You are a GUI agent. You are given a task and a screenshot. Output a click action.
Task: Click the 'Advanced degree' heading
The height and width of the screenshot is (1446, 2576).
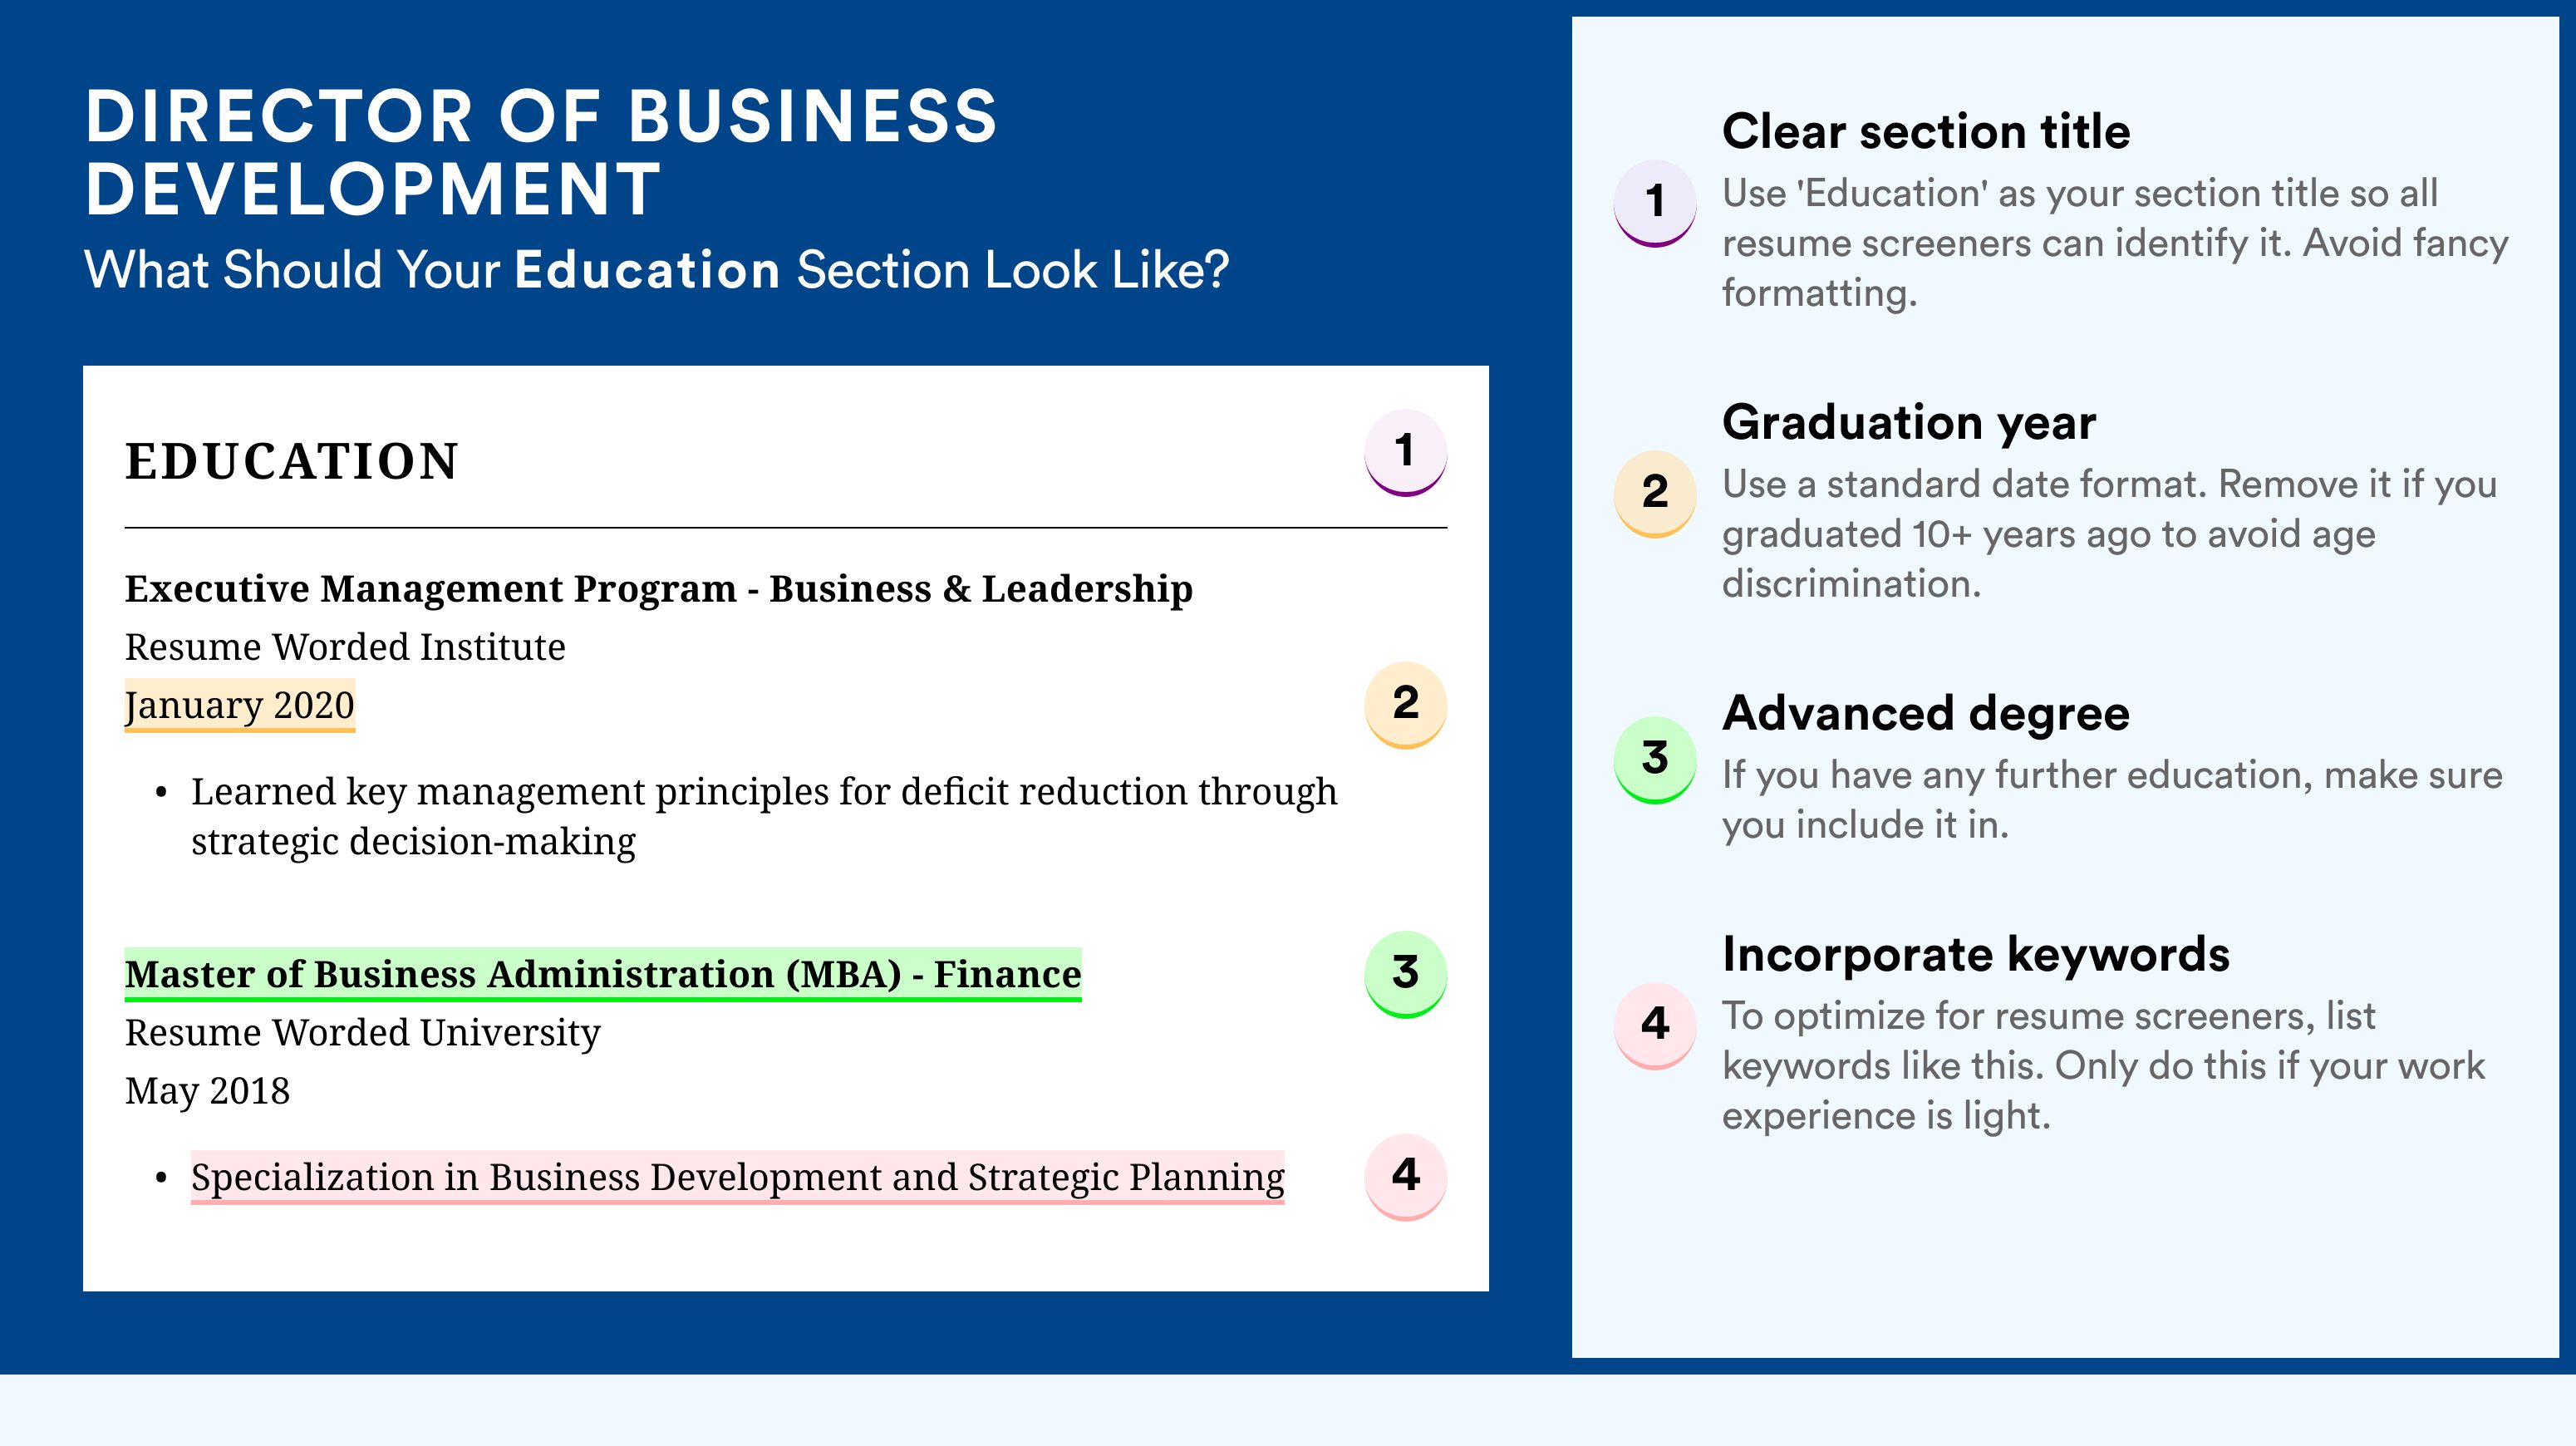coord(1926,714)
